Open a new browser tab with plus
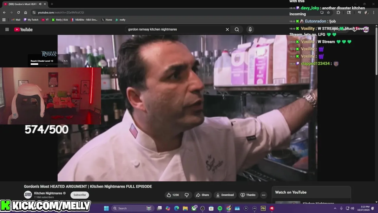Viewport: 378px width, 213px height. click(x=52, y=4)
